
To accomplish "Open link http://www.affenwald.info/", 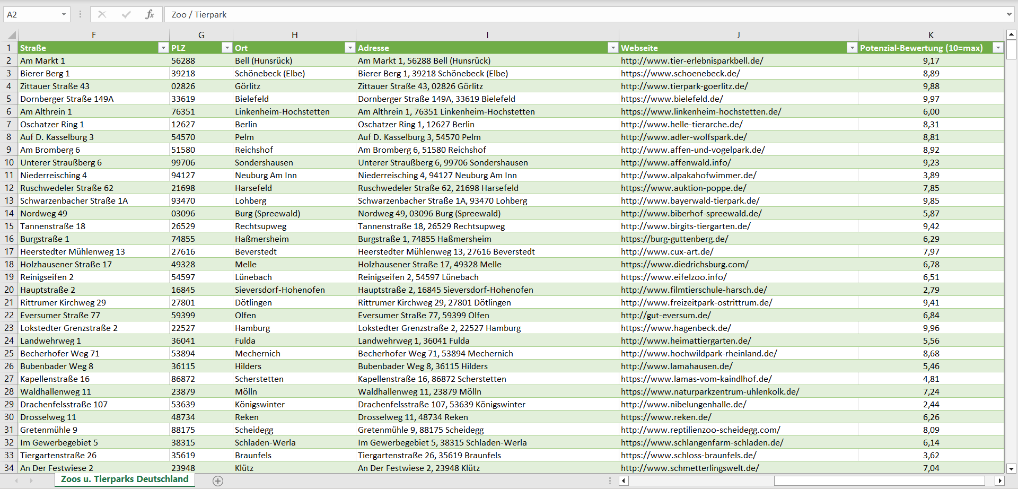I will pos(675,162).
